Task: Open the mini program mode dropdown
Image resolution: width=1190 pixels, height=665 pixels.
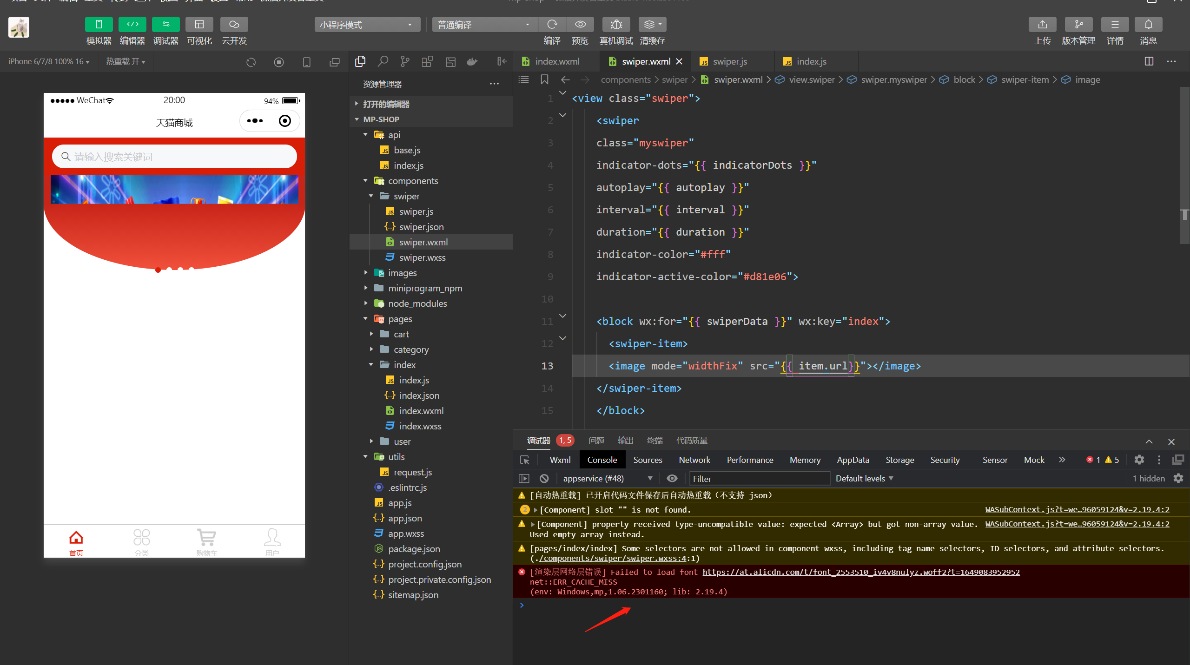Action: (367, 25)
